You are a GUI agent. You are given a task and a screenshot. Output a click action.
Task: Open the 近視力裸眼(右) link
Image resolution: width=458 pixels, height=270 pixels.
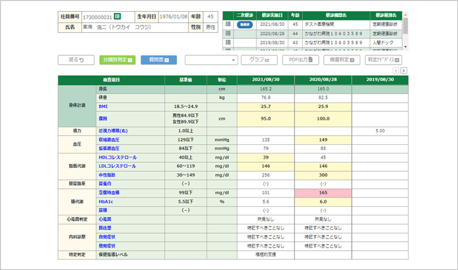coord(113,131)
